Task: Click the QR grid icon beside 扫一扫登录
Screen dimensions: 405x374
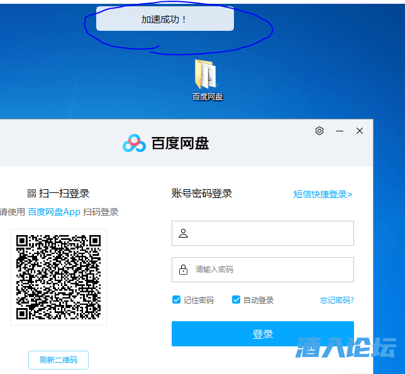Action: click(x=32, y=194)
